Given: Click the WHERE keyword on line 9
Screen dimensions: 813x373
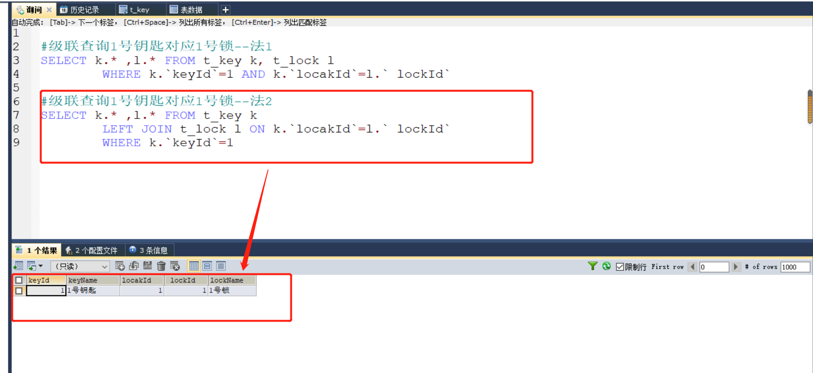Looking at the screenshot, I should (122, 142).
